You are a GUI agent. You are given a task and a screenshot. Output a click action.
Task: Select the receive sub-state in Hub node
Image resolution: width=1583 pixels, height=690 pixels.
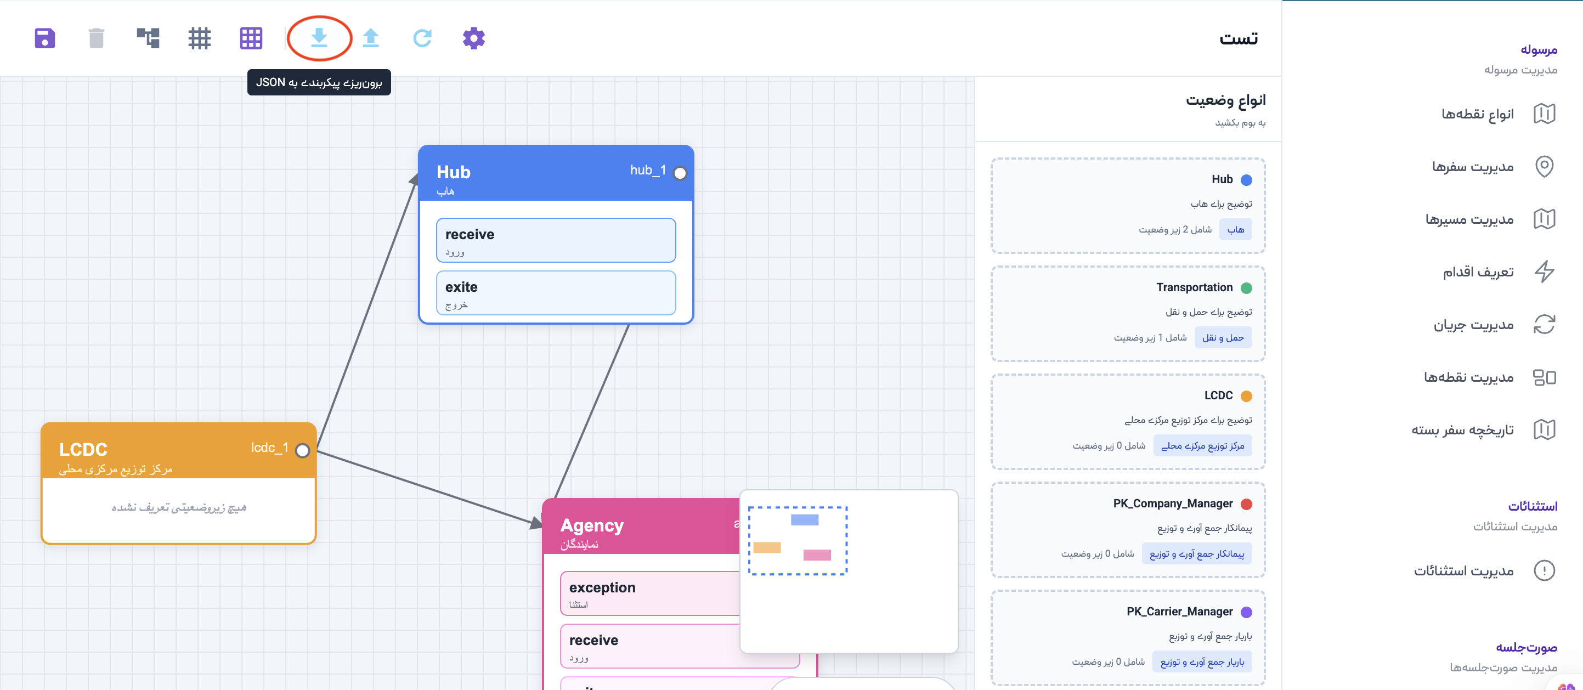point(556,240)
